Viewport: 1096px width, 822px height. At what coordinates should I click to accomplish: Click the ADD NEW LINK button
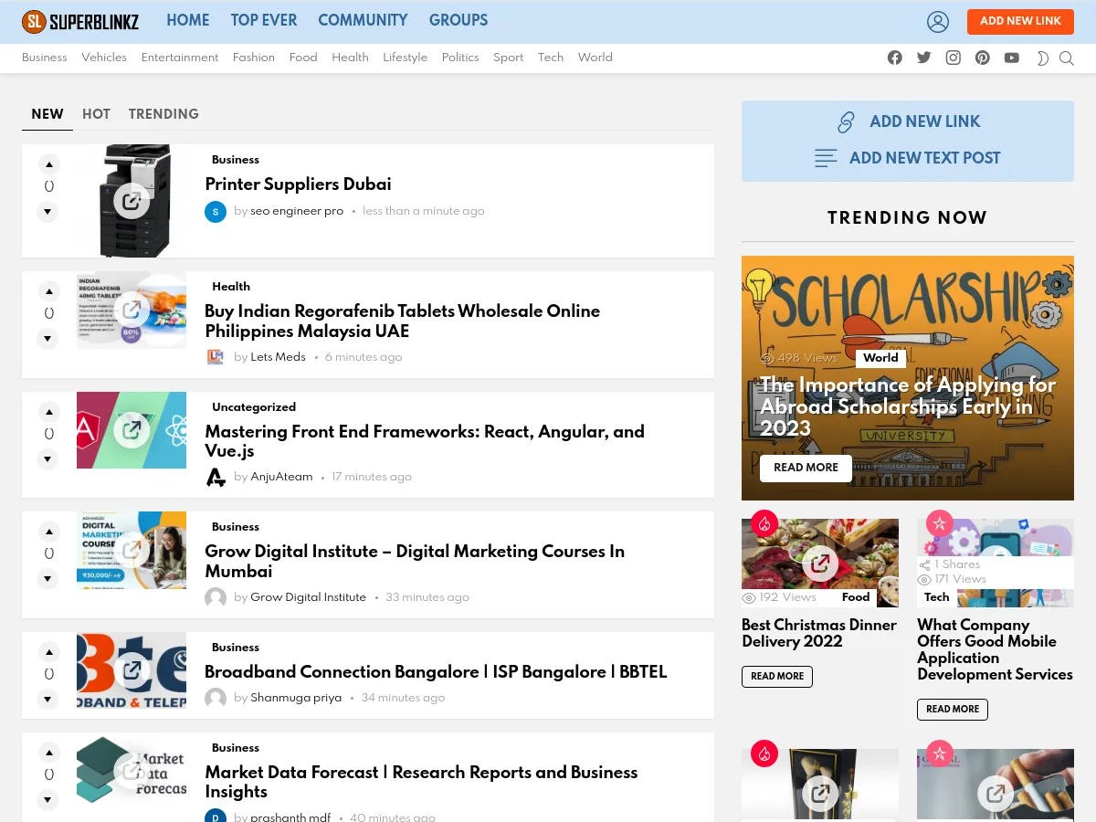[1020, 21]
